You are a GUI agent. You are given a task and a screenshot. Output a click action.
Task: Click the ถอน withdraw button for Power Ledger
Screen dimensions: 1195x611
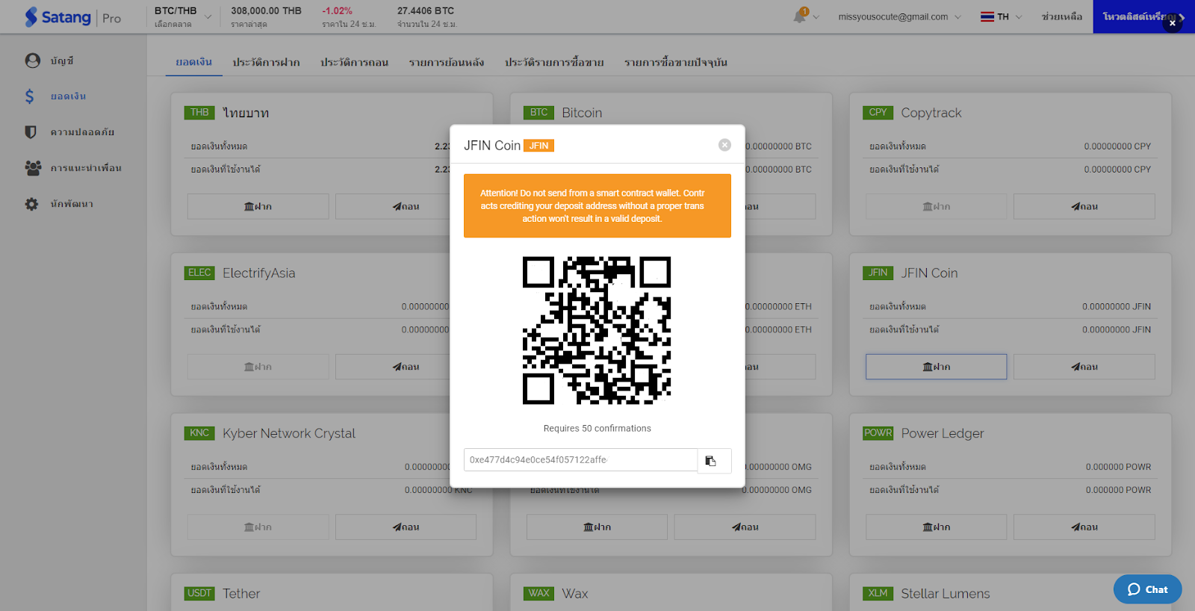click(x=1084, y=527)
